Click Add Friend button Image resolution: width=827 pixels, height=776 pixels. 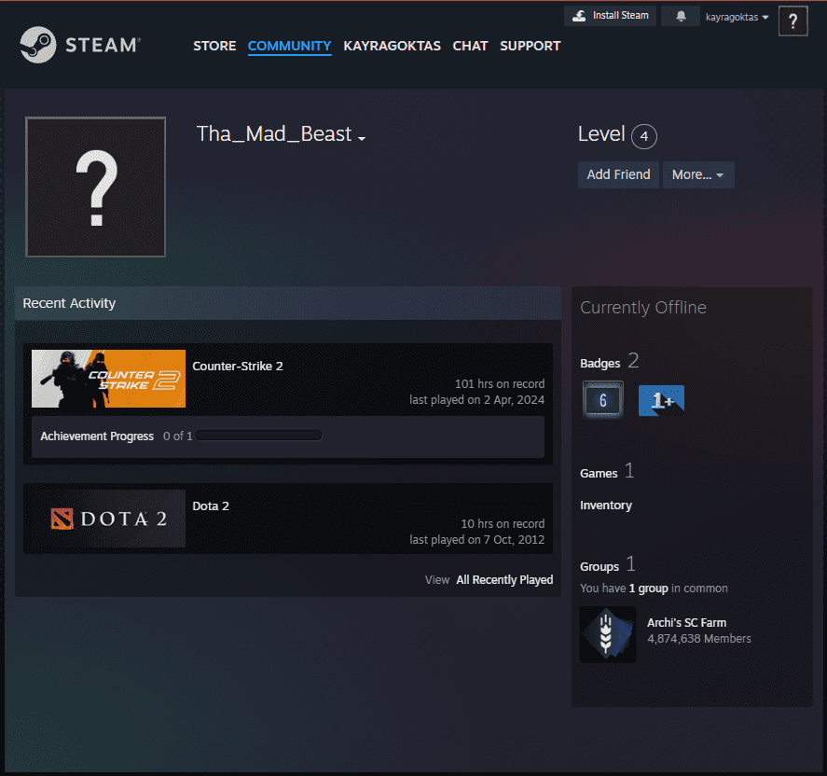618,174
